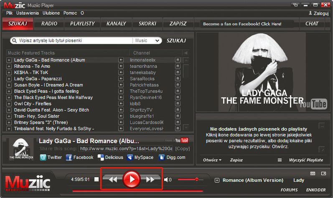Open the O menu
The width and height of the screenshot is (333, 198).
[x=82, y=13]
